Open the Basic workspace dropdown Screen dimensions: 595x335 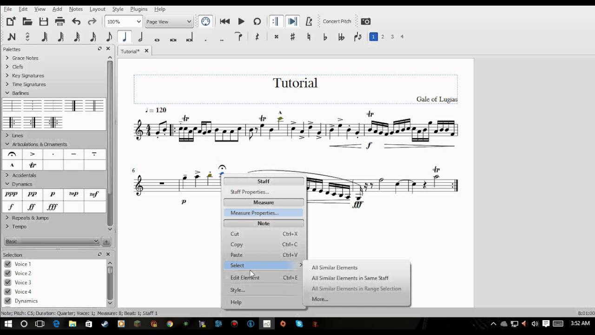[52, 241]
